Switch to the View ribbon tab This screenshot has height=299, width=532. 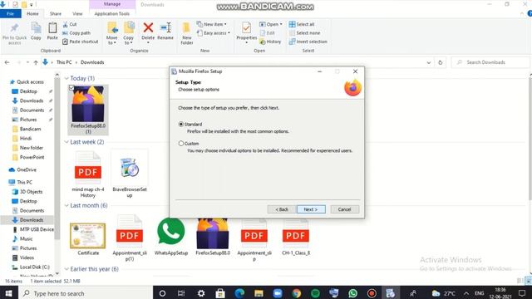77,13
